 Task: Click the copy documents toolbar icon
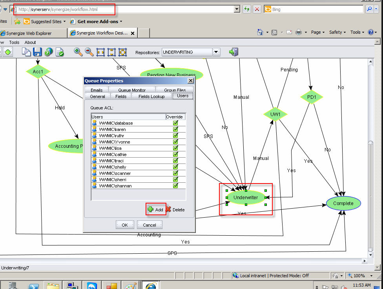26,52
